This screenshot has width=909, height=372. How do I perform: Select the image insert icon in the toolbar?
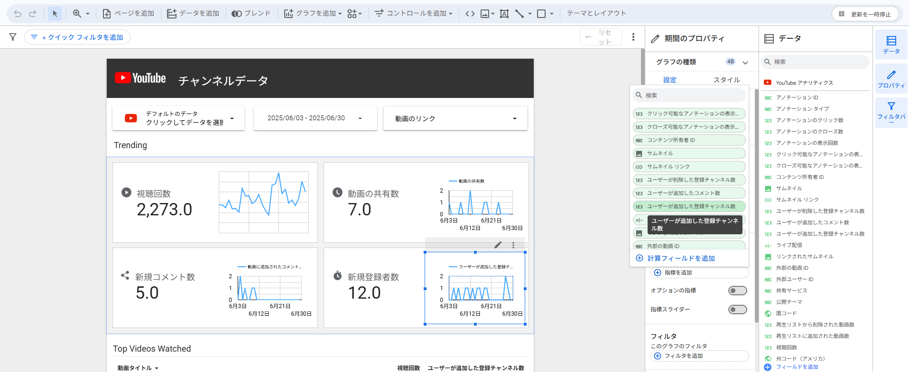(485, 14)
